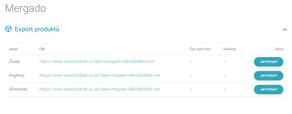
Task: Click the Čas vytvoření column header
Action: [200, 49]
